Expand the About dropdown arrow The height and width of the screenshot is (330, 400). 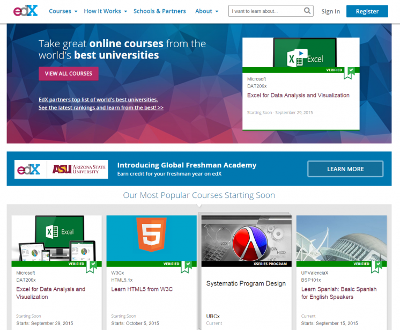pos(217,11)
